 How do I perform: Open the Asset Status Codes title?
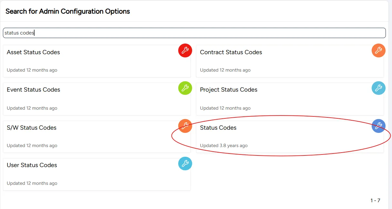[x=33, y=52]
